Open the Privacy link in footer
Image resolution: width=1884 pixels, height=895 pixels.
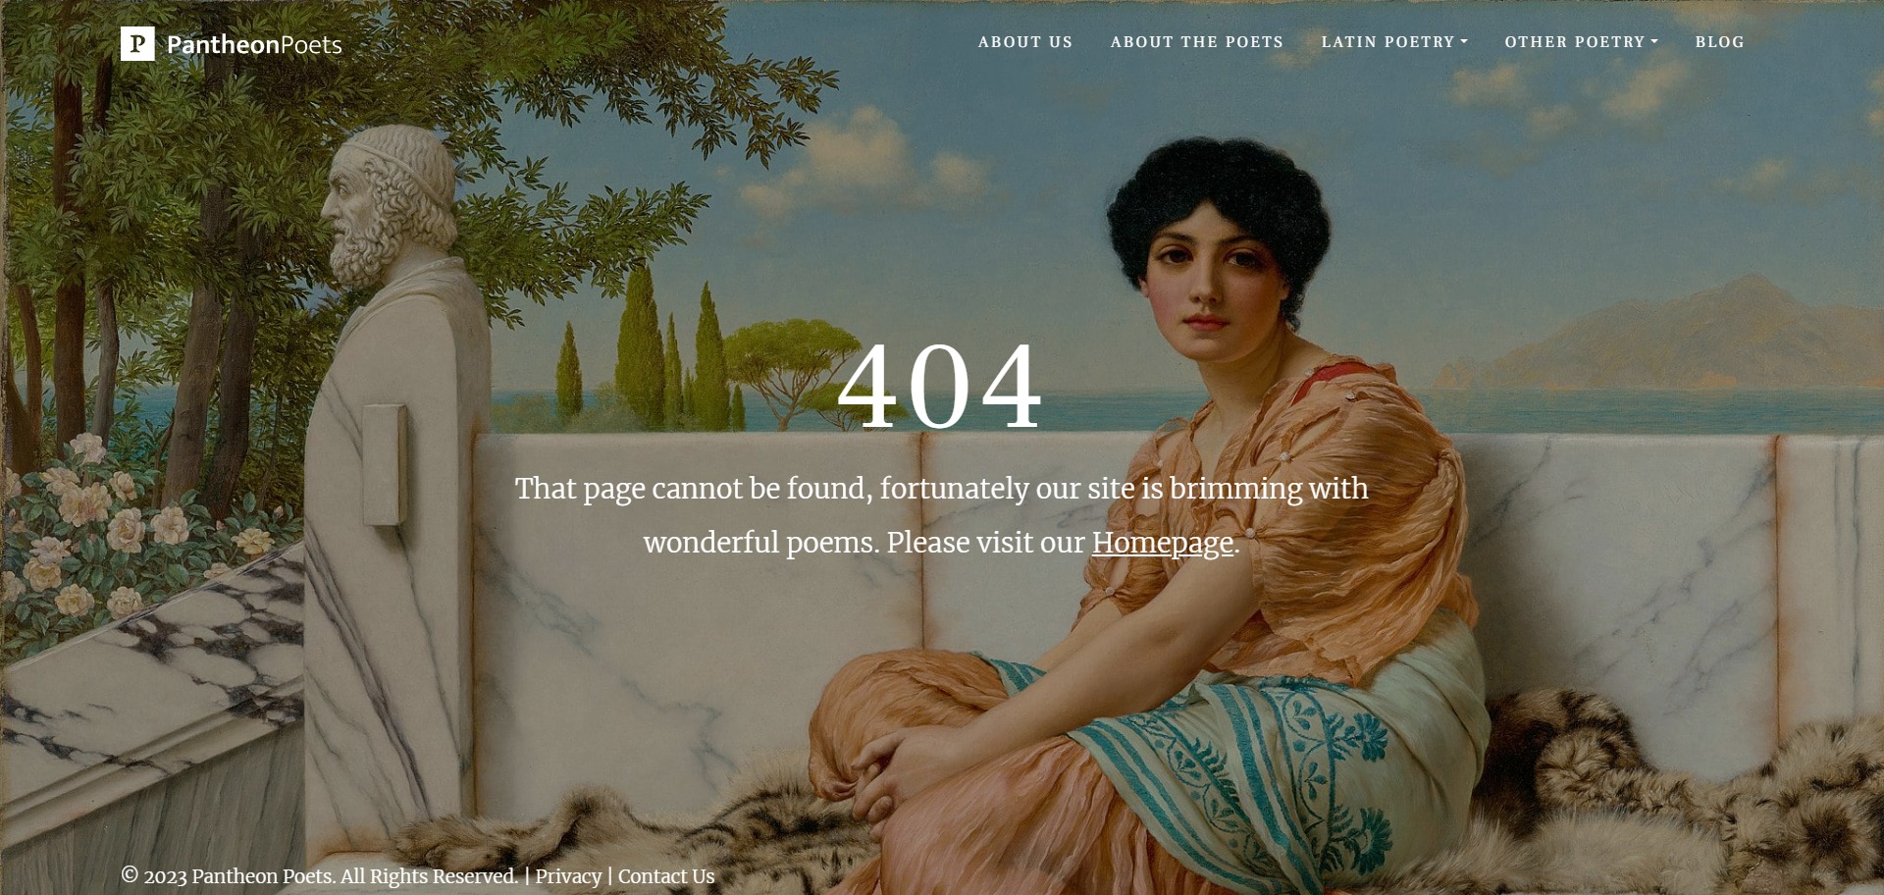coord(568,876)
